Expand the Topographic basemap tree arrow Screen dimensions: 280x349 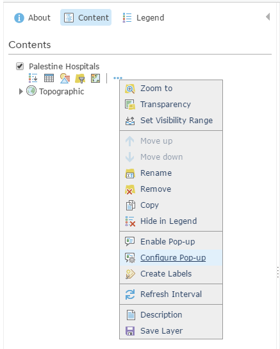pos(21,91)
